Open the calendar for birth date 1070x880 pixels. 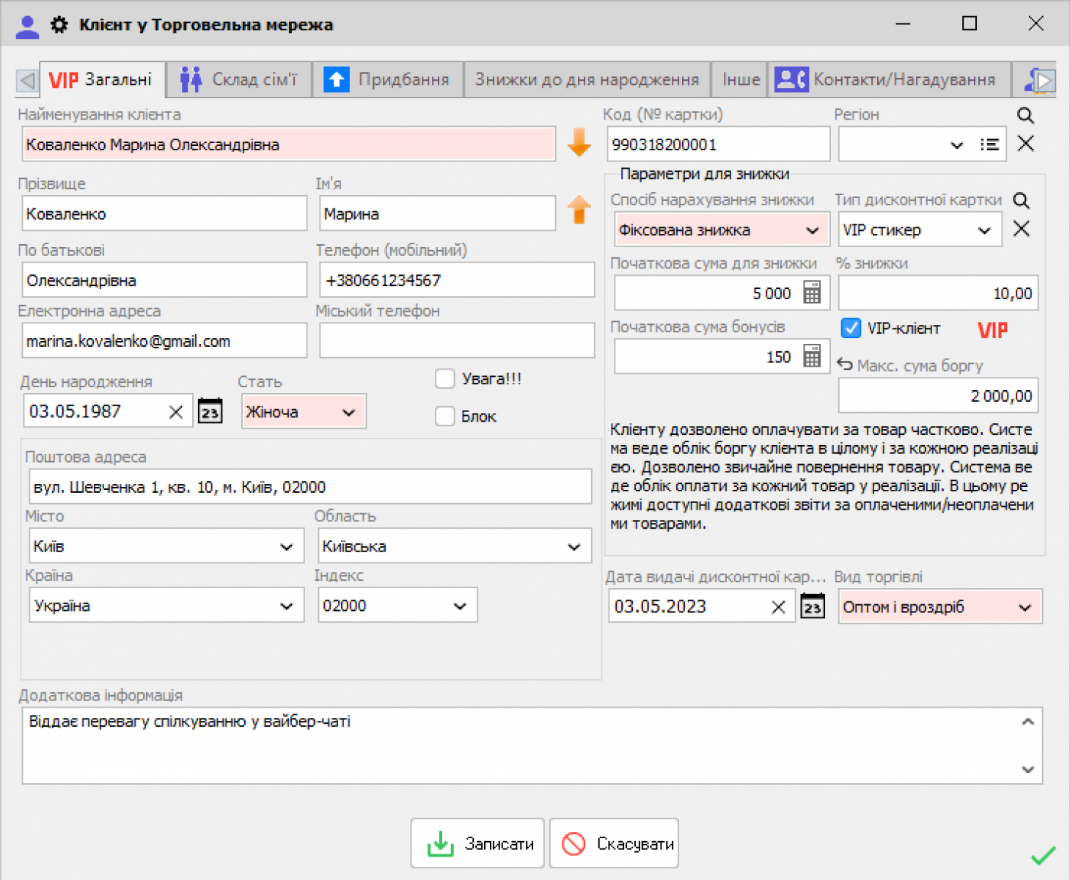[210, 411]
